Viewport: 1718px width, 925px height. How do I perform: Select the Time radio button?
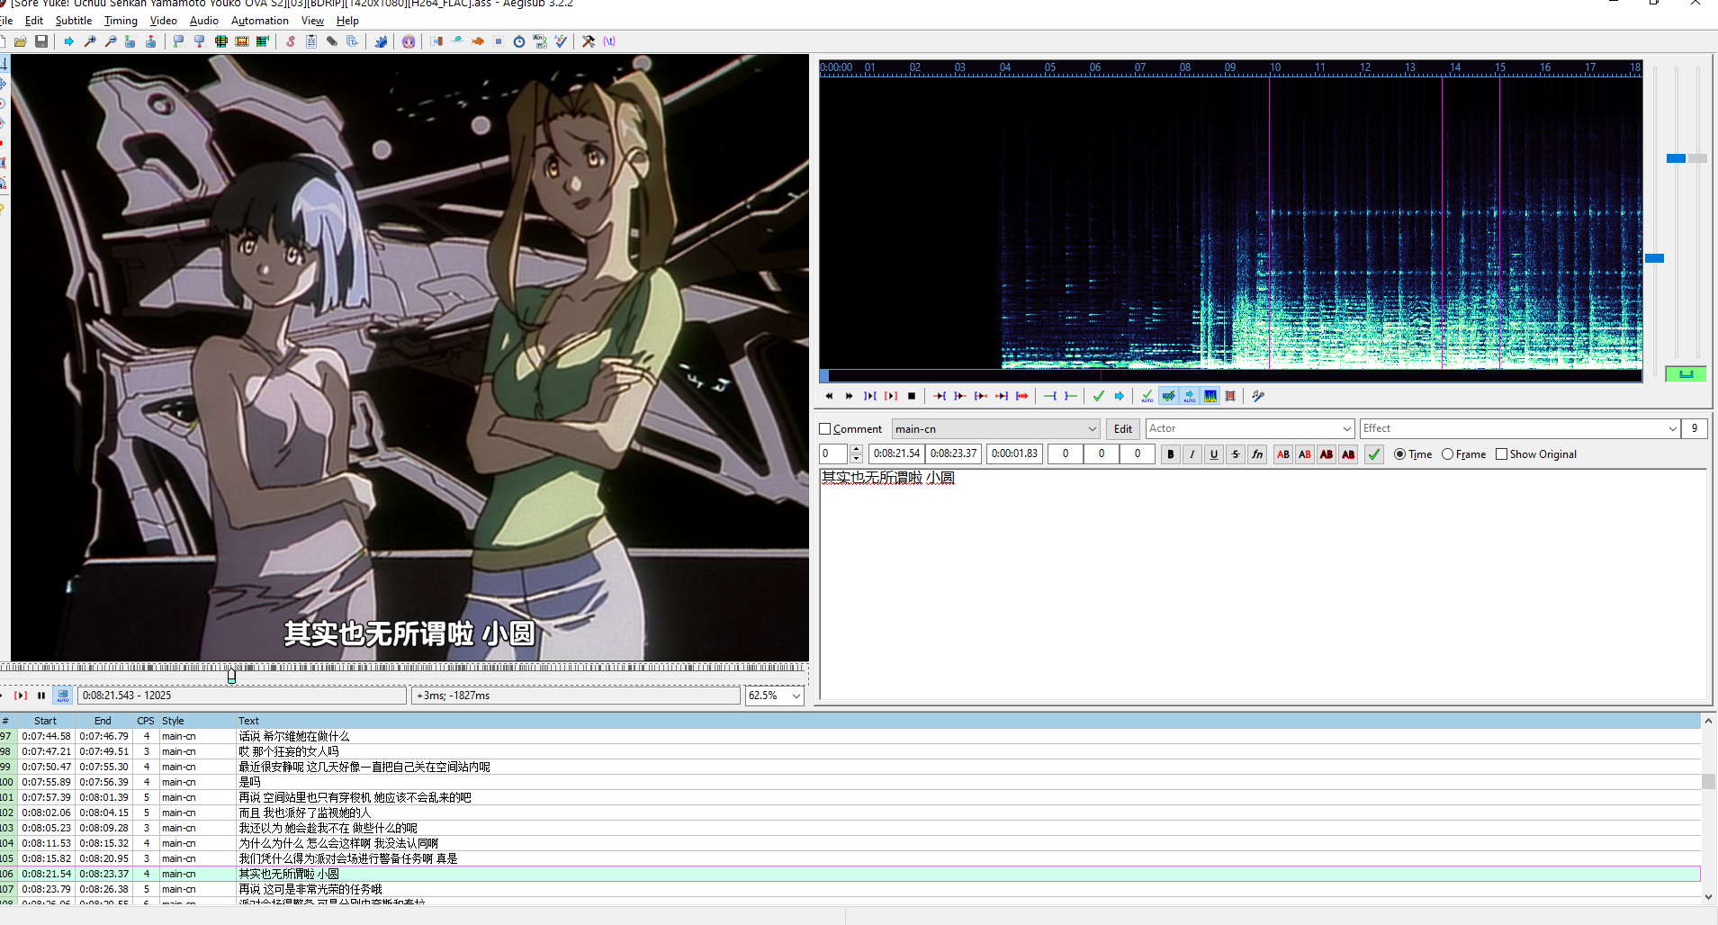click(1400, 454)
